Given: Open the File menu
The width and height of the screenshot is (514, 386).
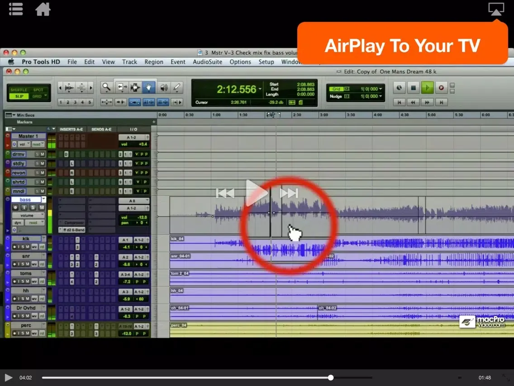Looking at the screenshot, I should 72,62.
